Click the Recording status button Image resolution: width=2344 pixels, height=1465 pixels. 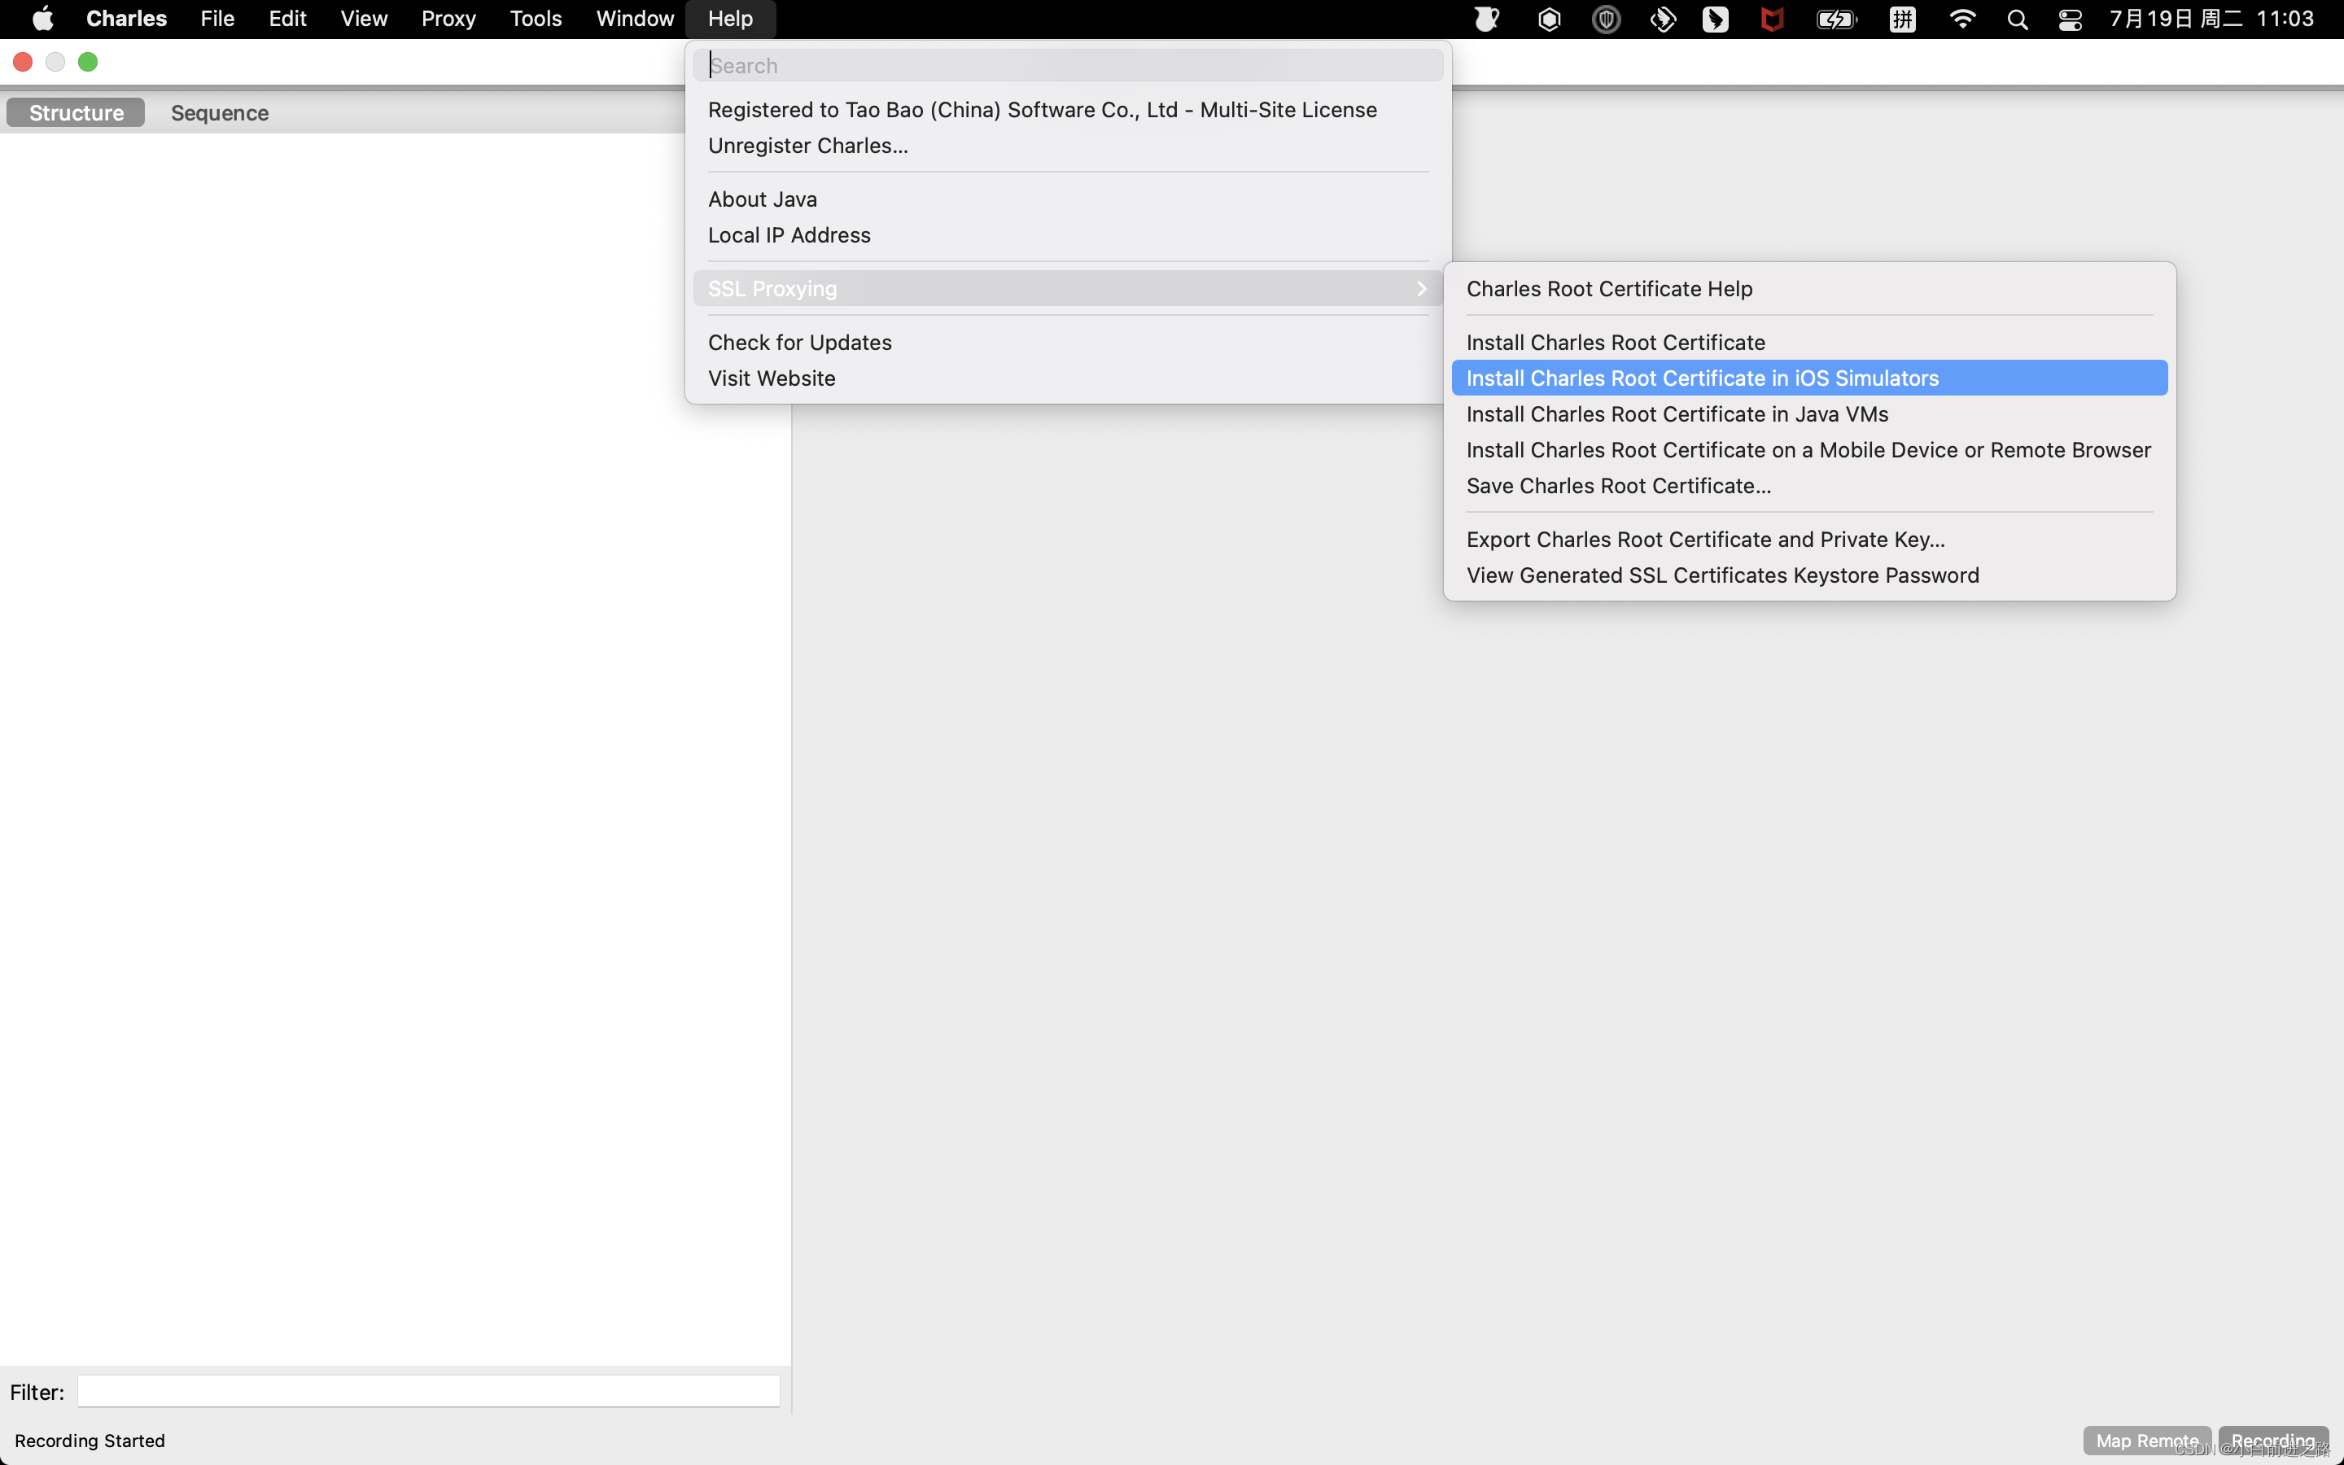click(x=2272, y=1441)
